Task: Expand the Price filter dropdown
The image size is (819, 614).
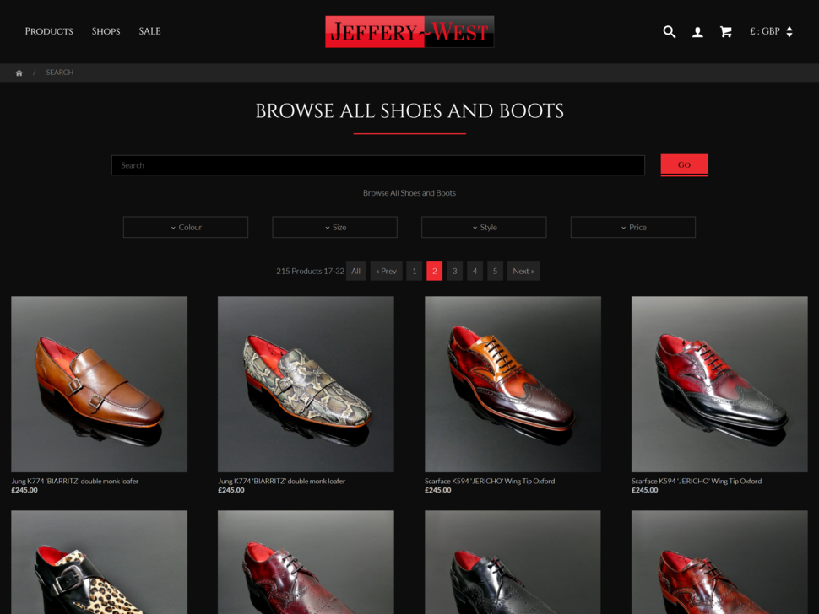Action: [x=633, y=227]
